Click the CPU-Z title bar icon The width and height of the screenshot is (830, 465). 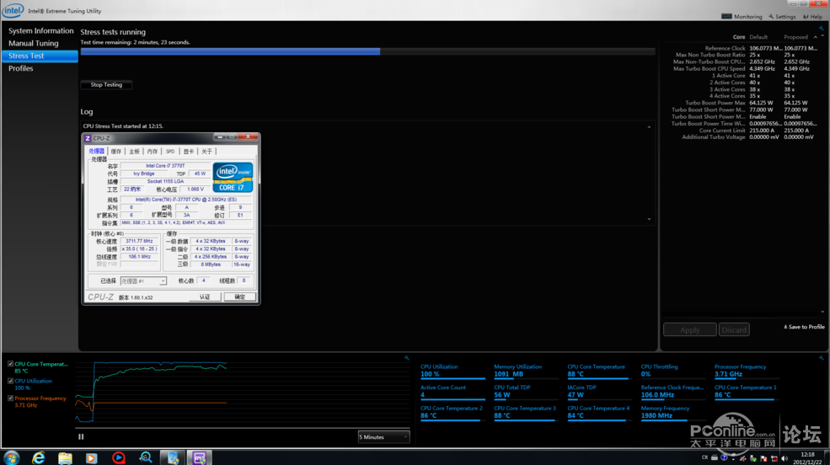click(x=88, y=138)
